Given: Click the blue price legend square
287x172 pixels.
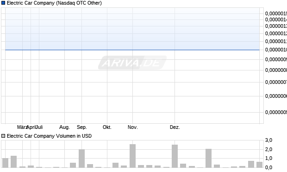Looking at the screenshot, I should pos(3,3).
